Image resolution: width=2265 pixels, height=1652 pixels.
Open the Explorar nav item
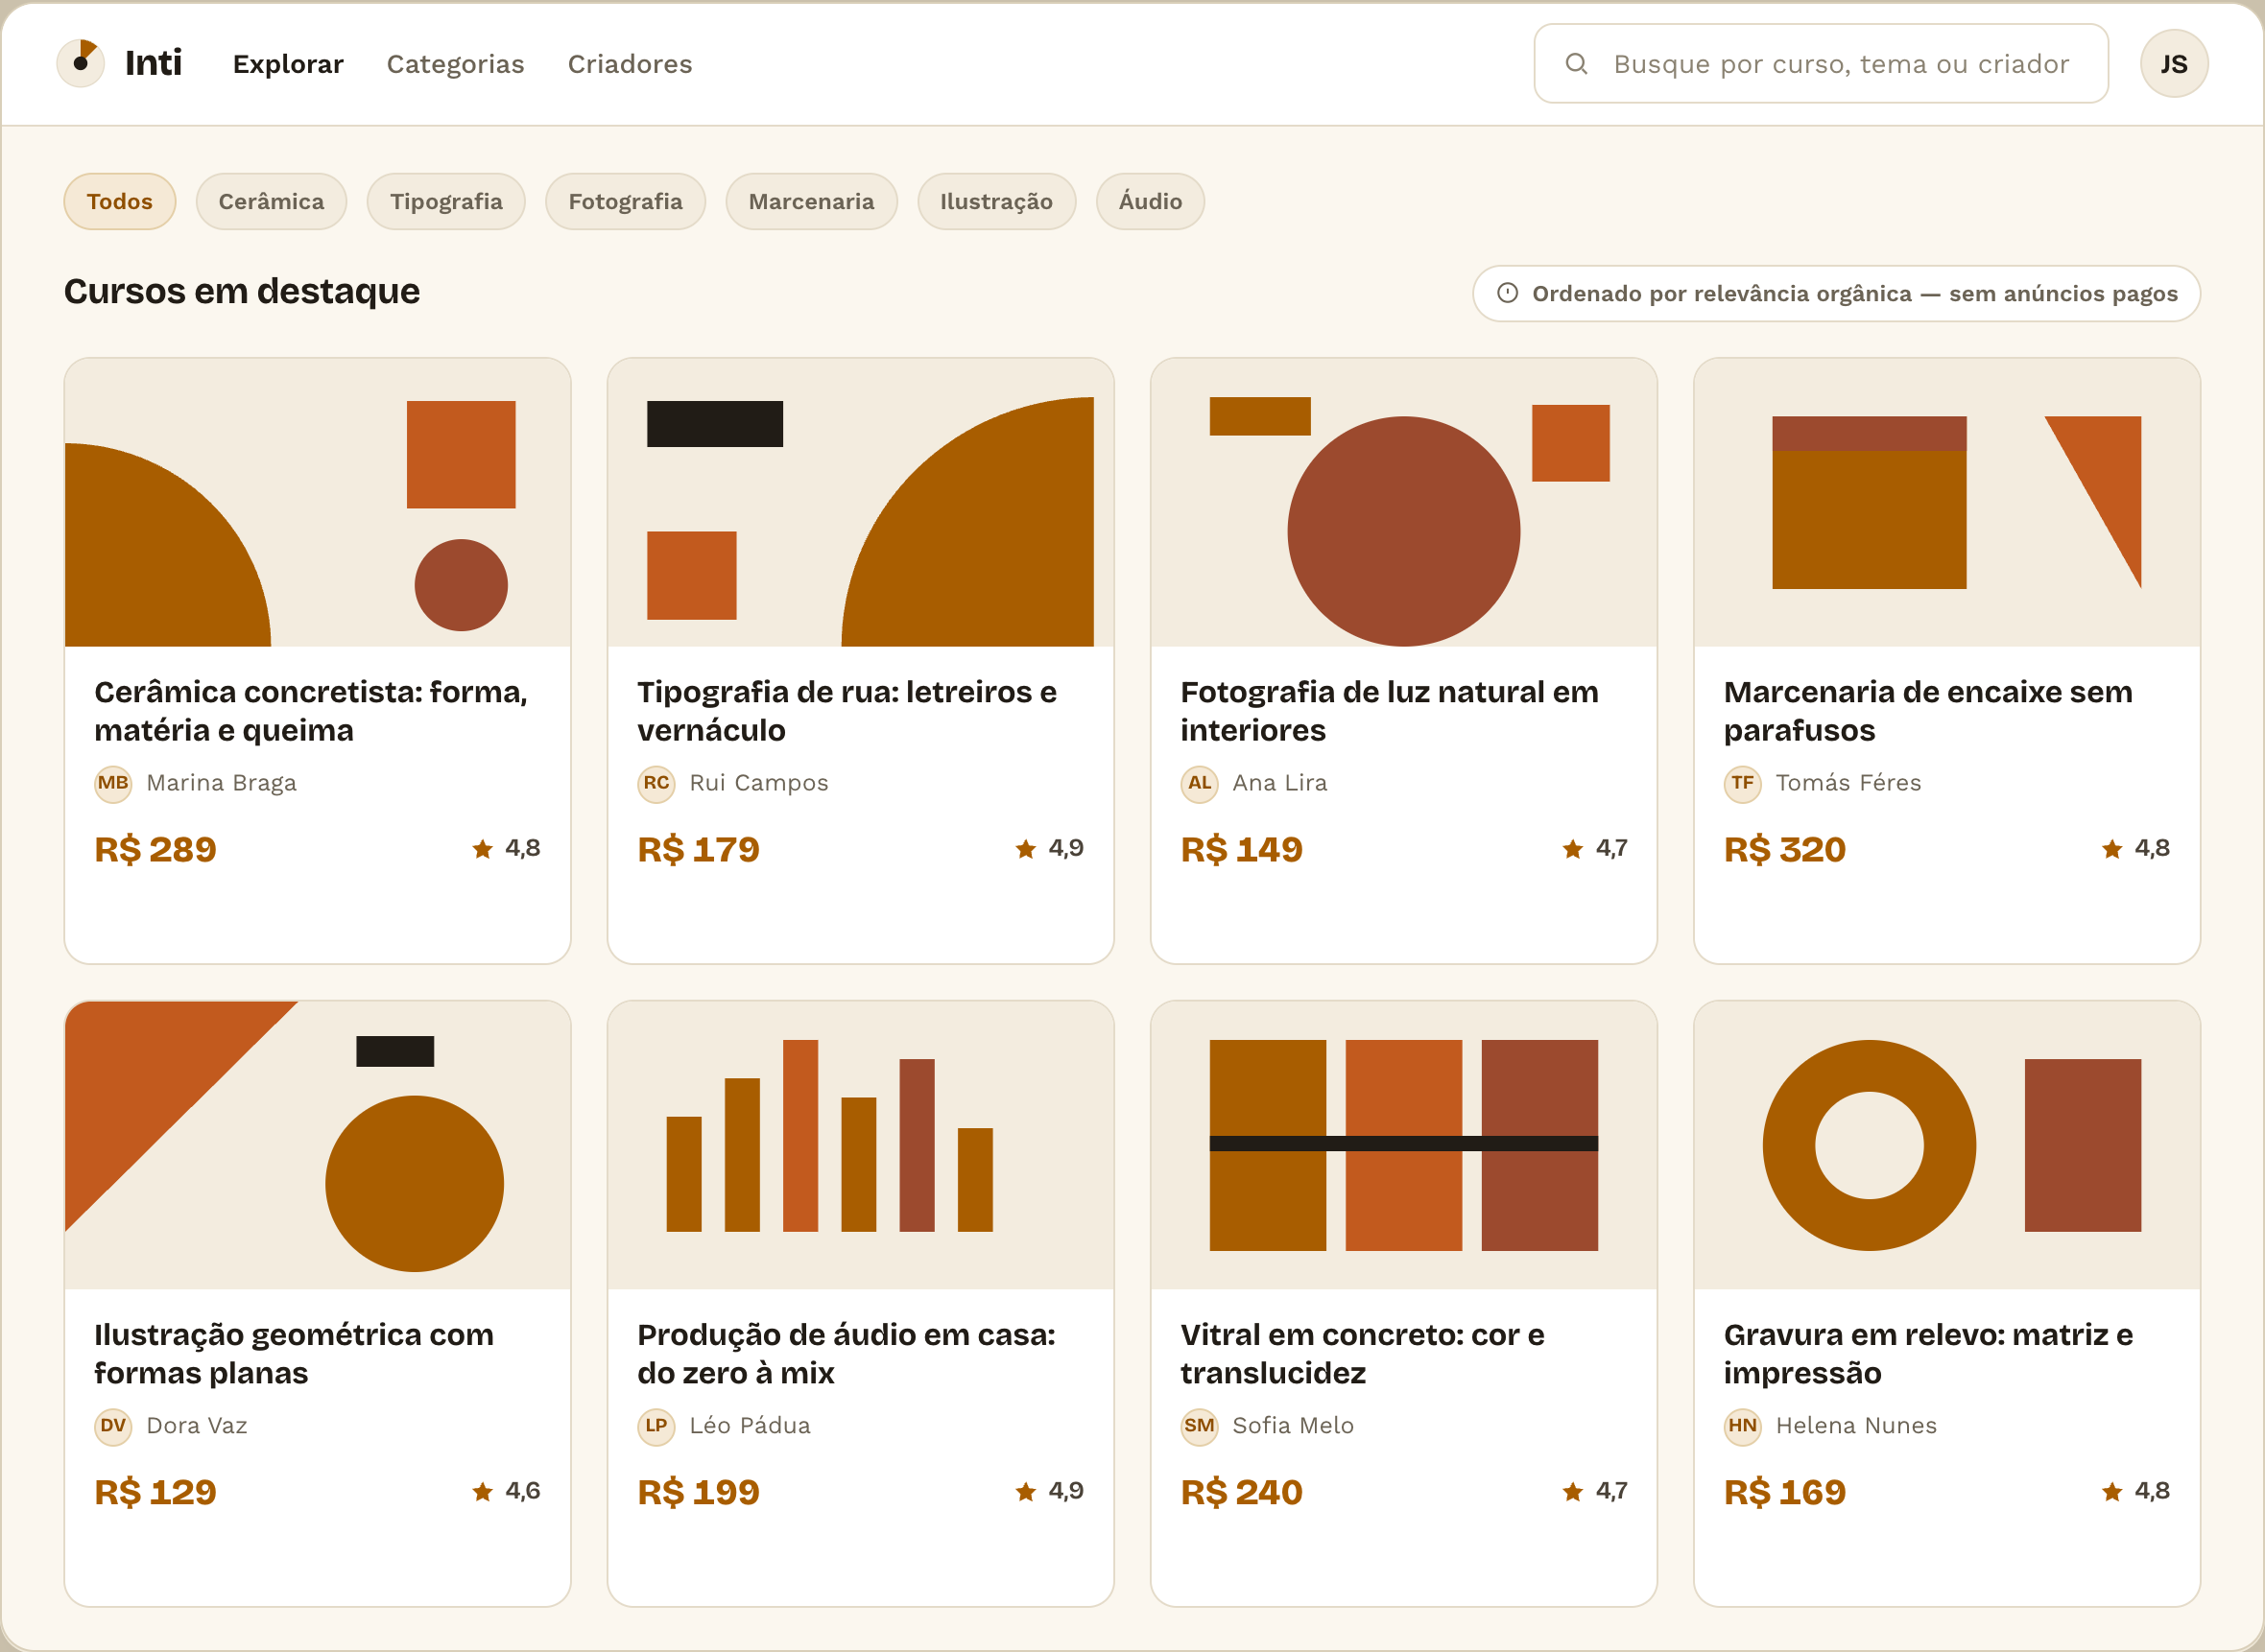click(288, 64)
